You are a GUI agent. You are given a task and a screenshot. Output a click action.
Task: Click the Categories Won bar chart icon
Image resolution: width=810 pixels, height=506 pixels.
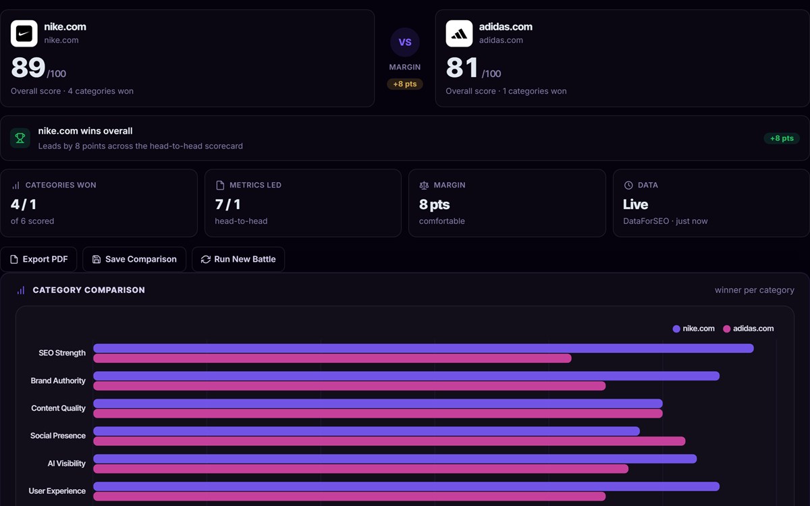pos(16,185)
